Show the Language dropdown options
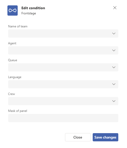Viewport: 127px width, 148px height. pyautogui.click(x=63, y=84)
